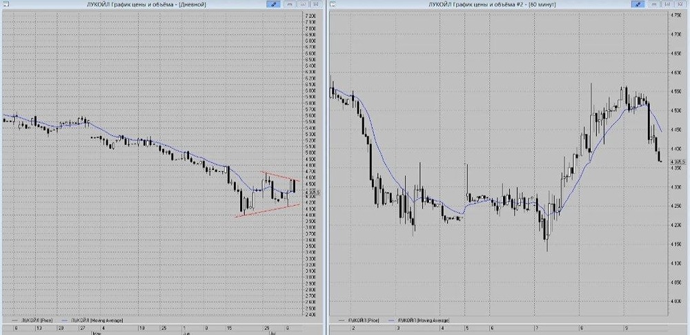Click the current price label 4 365.5 on the 60-minute axis
The image size is (690, 335).
click(x=678, y=162)
